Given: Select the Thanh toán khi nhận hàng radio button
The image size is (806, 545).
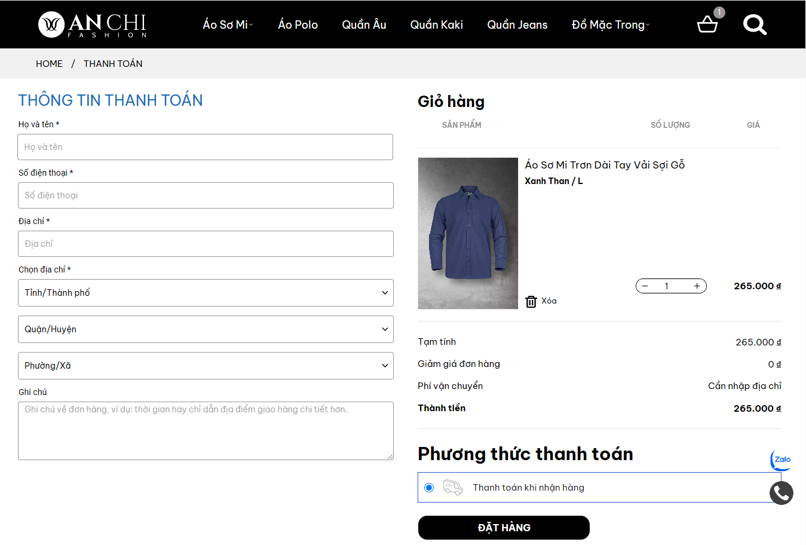Looking at the screenshot, I should point(429,487).
